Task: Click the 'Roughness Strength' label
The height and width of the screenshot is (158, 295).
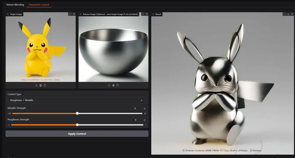Action: [18, 119]
